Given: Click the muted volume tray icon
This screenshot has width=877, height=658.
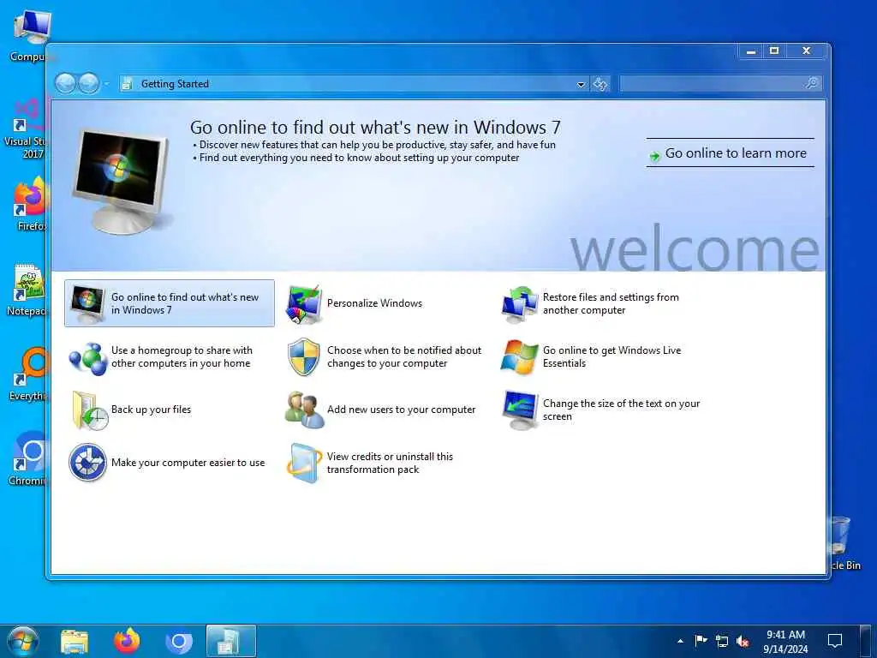Looking at the screenshot, I should (743, 641).
